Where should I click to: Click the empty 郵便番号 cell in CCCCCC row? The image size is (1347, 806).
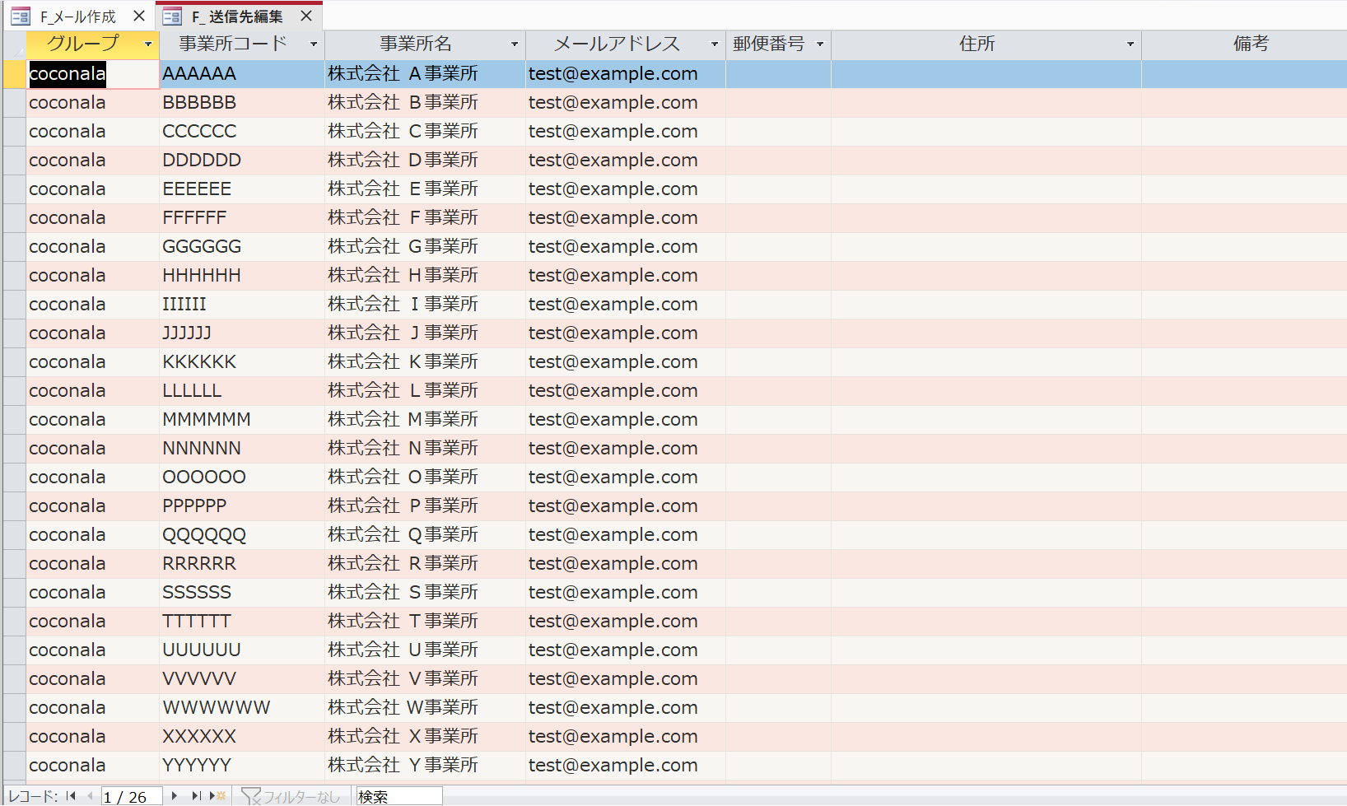[778, 132]
